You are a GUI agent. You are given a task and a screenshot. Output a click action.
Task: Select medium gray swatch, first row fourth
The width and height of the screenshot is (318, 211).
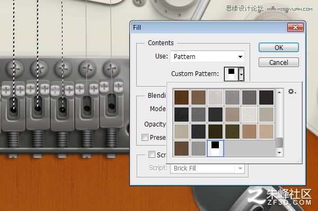232,97
